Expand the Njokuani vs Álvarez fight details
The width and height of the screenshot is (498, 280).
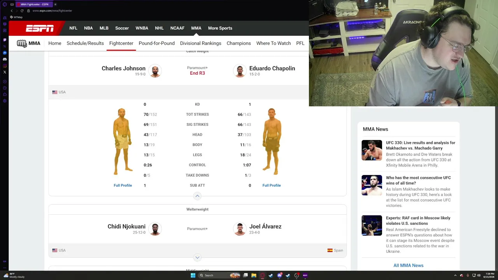pos(197,257)
